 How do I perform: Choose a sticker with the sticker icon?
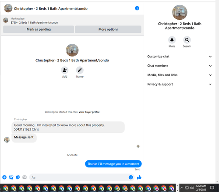coord(18,177)
